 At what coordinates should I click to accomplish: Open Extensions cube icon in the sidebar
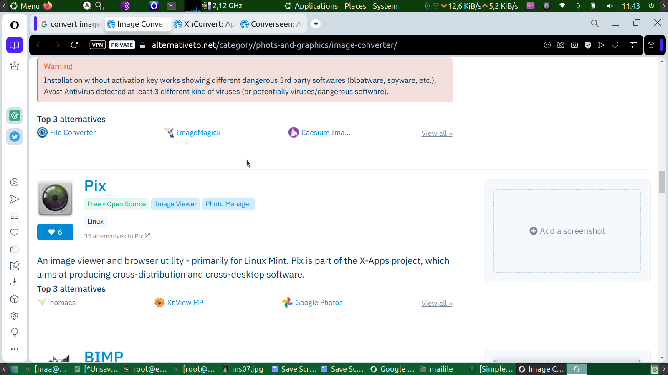click(x=15, y=299)
